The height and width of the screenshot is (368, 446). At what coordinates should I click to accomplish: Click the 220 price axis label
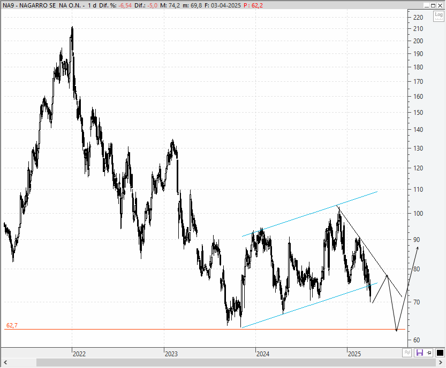point(418,18)
